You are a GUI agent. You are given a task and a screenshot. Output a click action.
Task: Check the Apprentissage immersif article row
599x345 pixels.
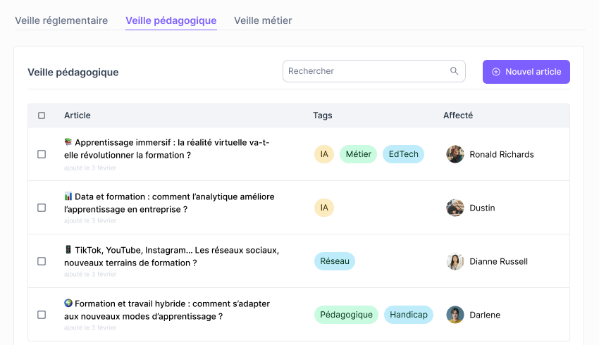tap(42, 154)
